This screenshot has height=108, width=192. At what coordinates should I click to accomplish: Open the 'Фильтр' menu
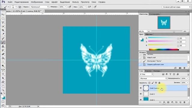tap(75, 2)
